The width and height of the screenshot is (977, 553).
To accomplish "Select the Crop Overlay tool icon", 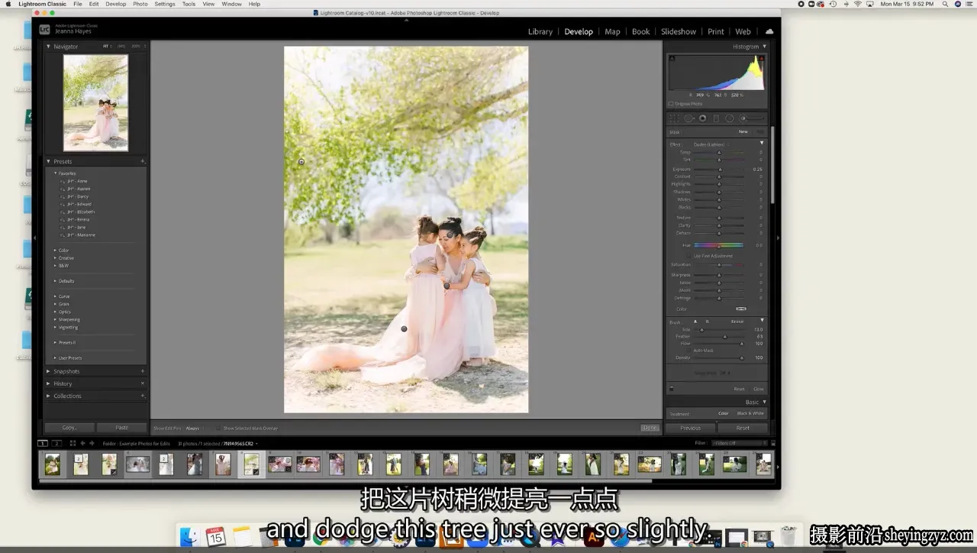I will point(674,118).
